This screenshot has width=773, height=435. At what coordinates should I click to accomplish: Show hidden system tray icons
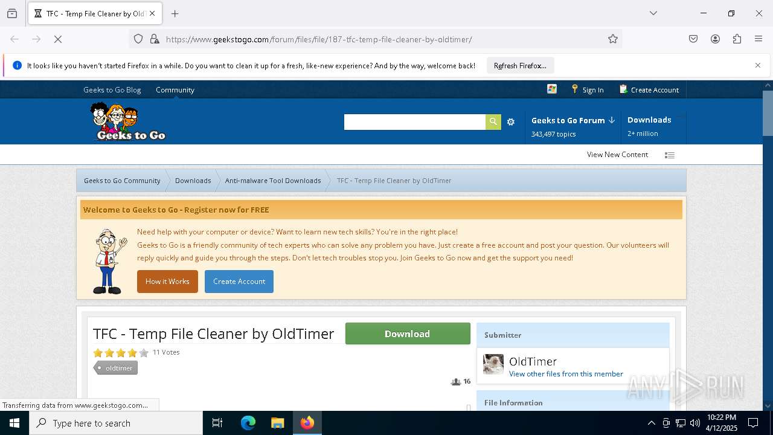651,423
